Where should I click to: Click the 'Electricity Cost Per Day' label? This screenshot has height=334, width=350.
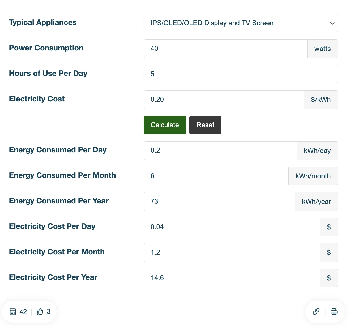52,226
